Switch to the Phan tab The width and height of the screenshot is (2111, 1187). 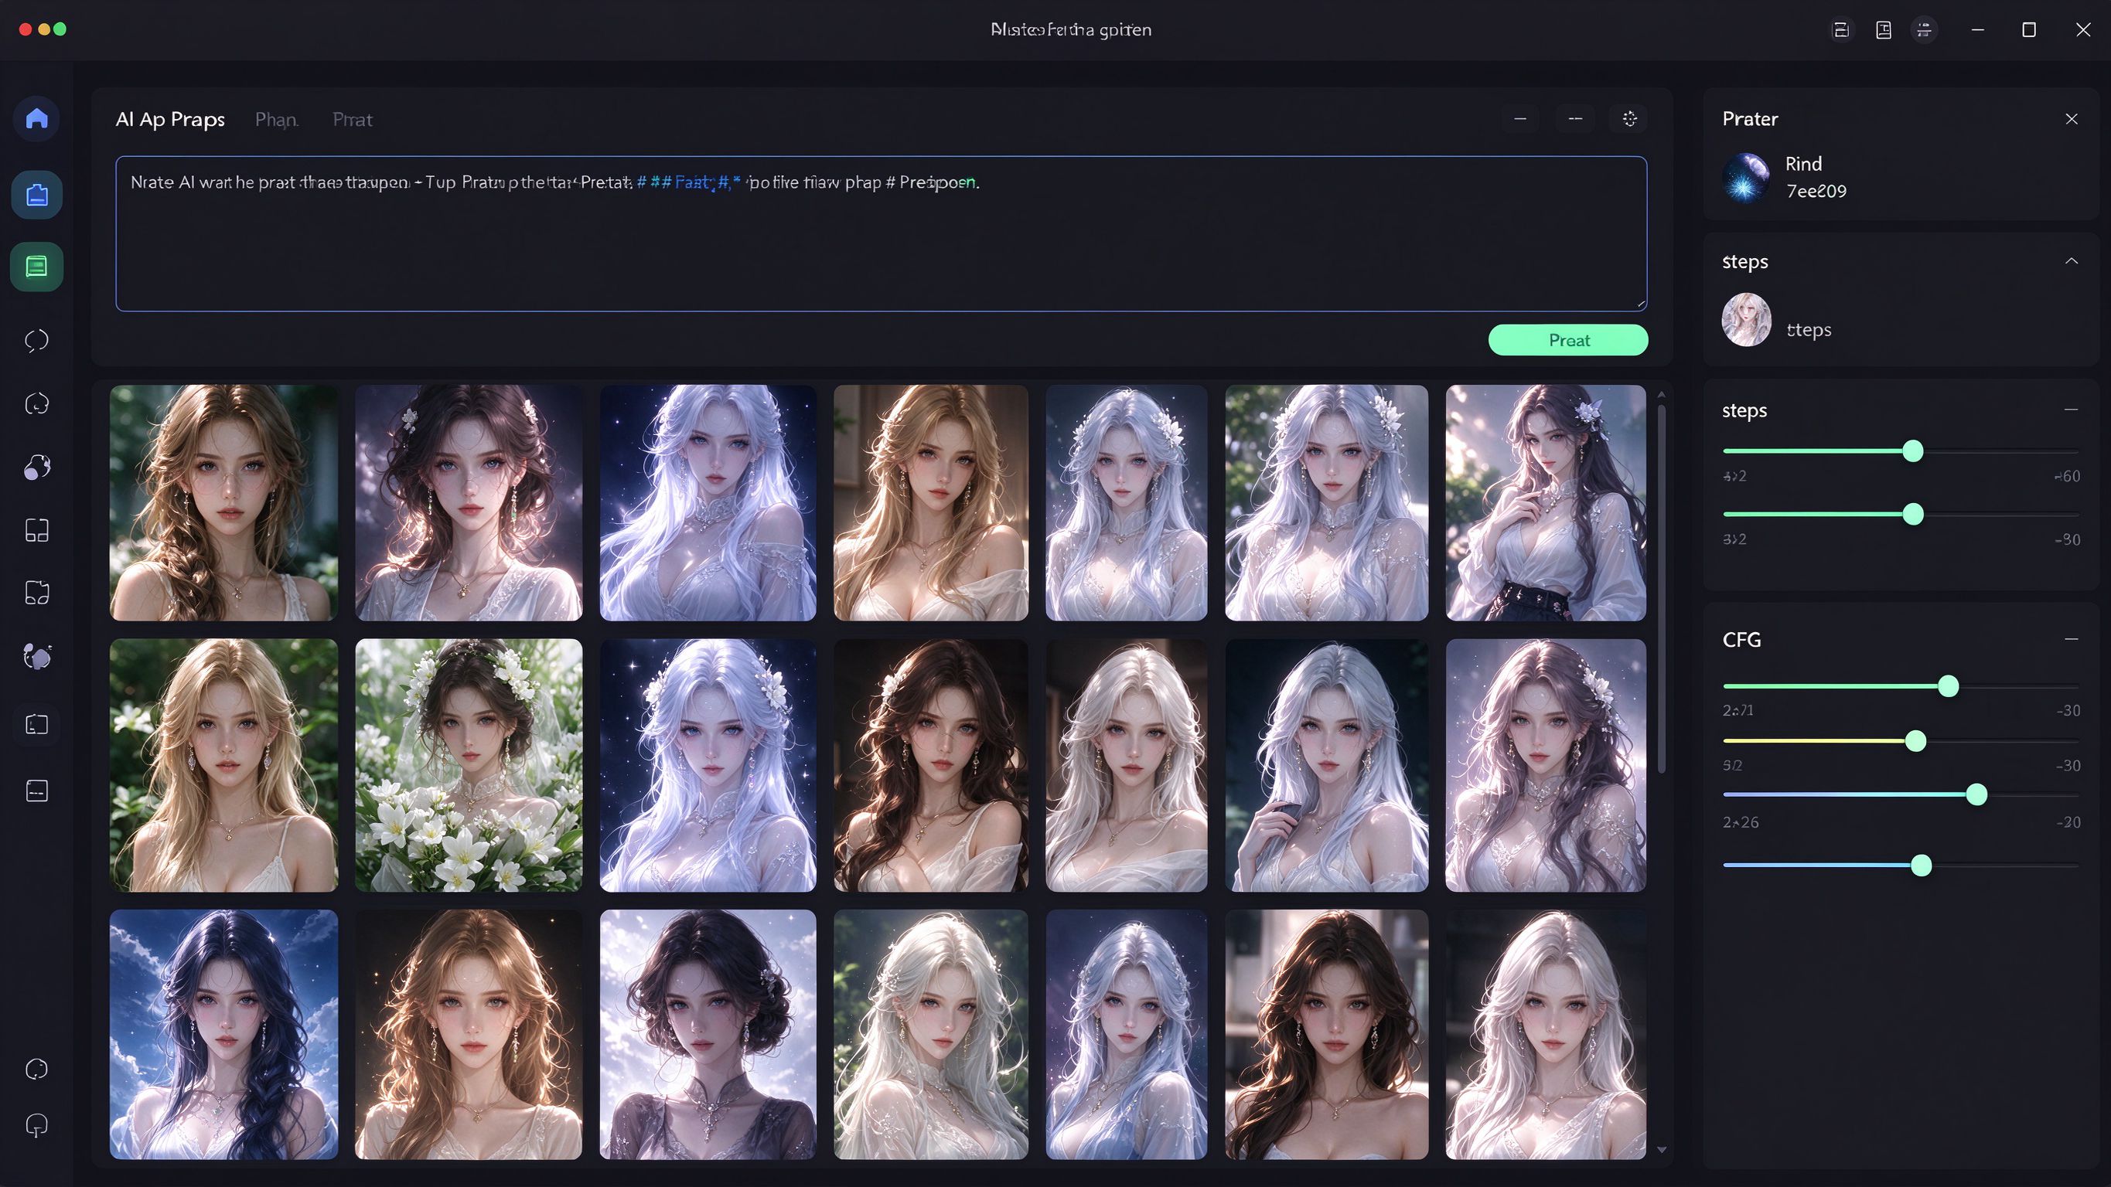pyautogui.click(x=276, y=120)
